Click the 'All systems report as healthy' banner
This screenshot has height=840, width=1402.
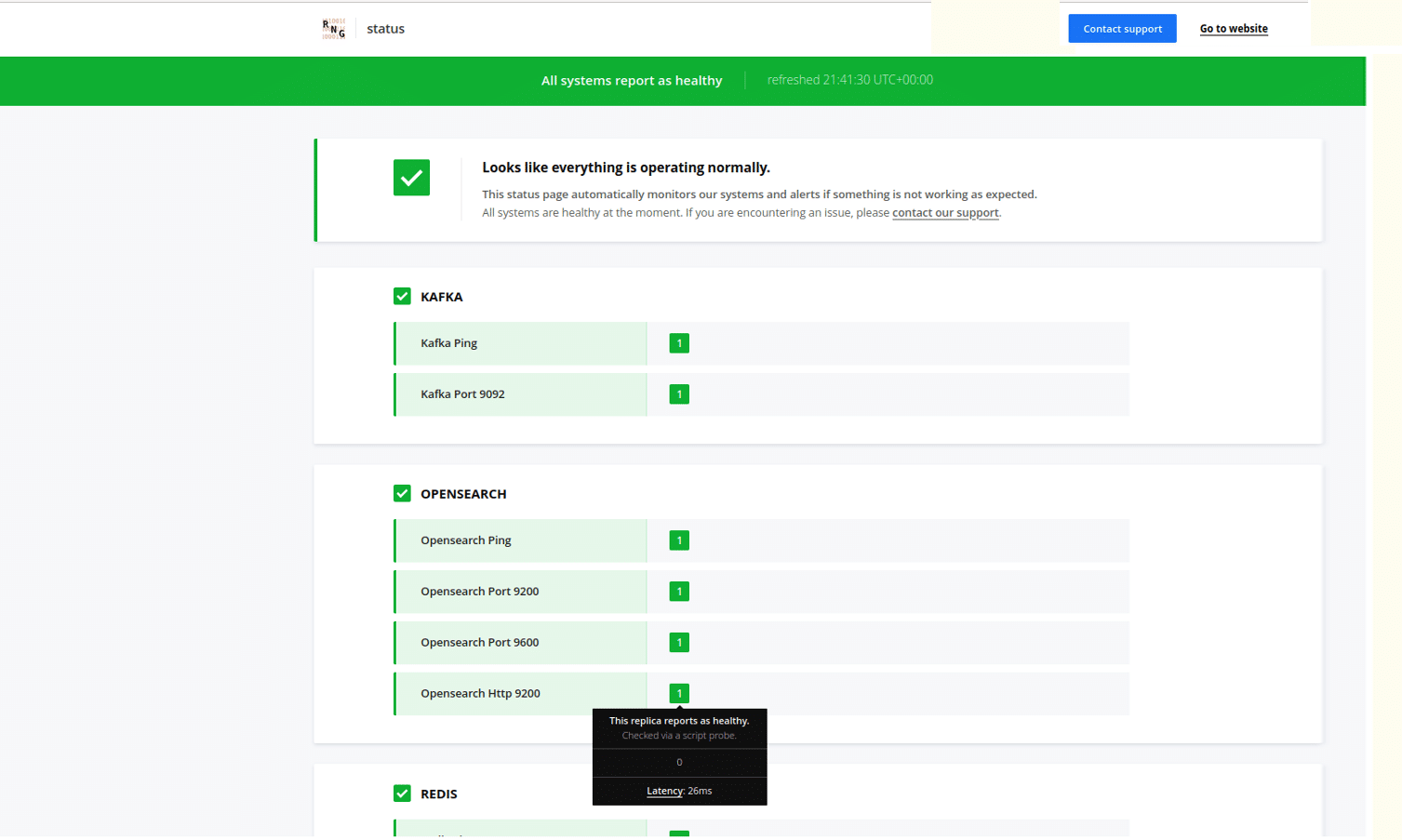coord(632,81)
